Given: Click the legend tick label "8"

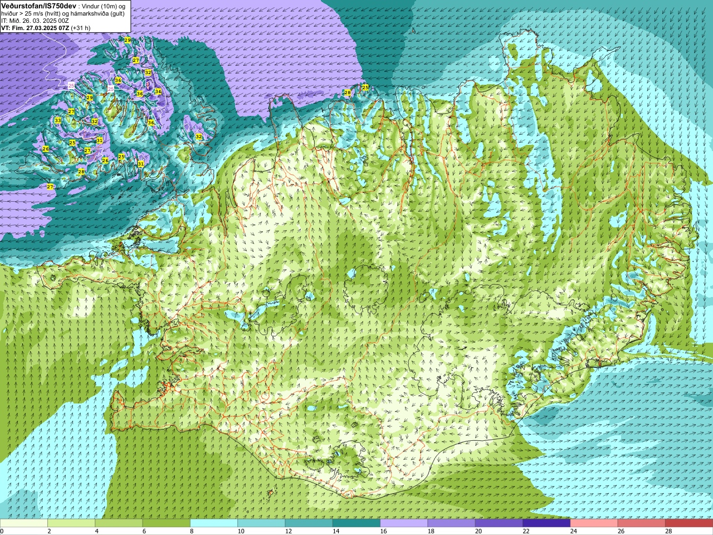Looking at the screenshot, I should [192, 531].
